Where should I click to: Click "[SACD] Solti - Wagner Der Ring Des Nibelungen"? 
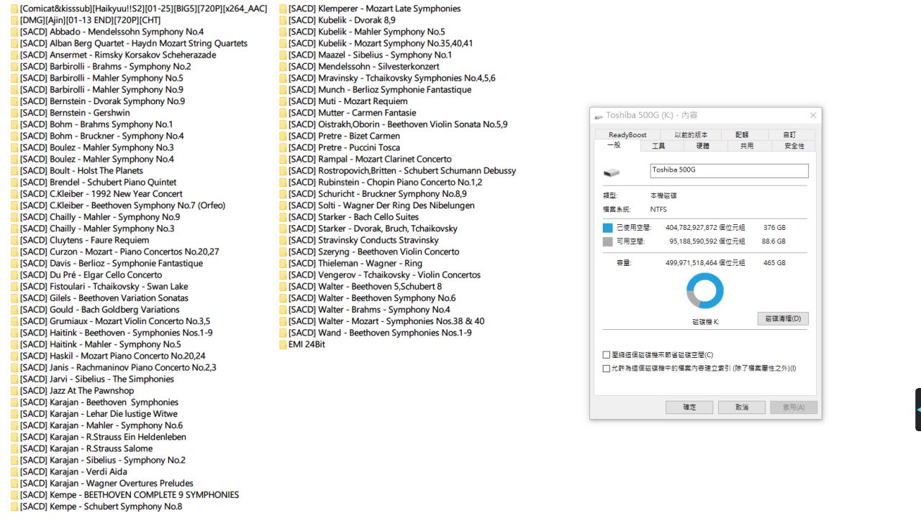(381, 206)
